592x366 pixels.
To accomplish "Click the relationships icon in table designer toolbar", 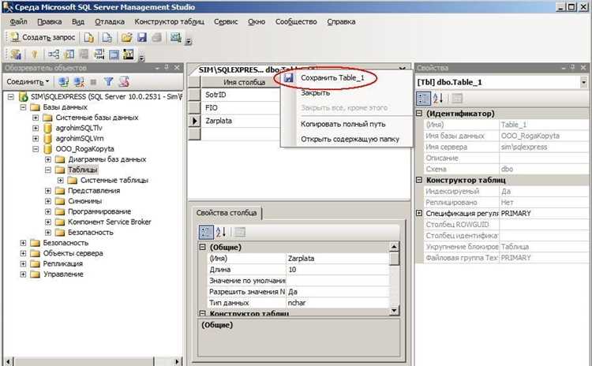I will coord(54,54).
